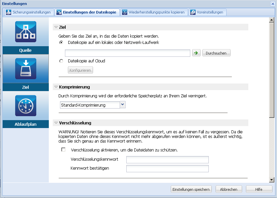Collapse the Ziel section
Image resolution: width=277 pixels, height=198 pixels.
[x=56, y=27]
